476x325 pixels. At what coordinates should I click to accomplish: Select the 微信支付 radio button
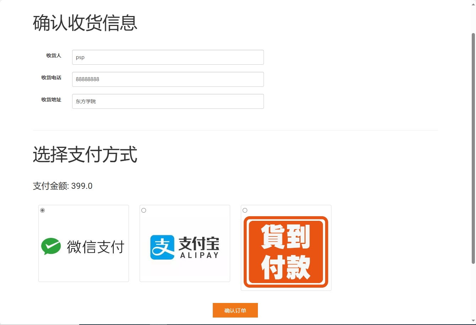pyautogui.click(x=42, y=210)
